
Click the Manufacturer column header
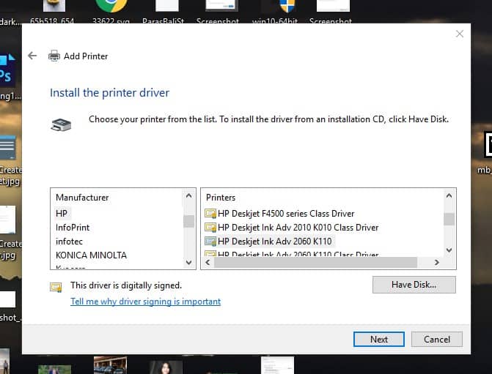82,198
